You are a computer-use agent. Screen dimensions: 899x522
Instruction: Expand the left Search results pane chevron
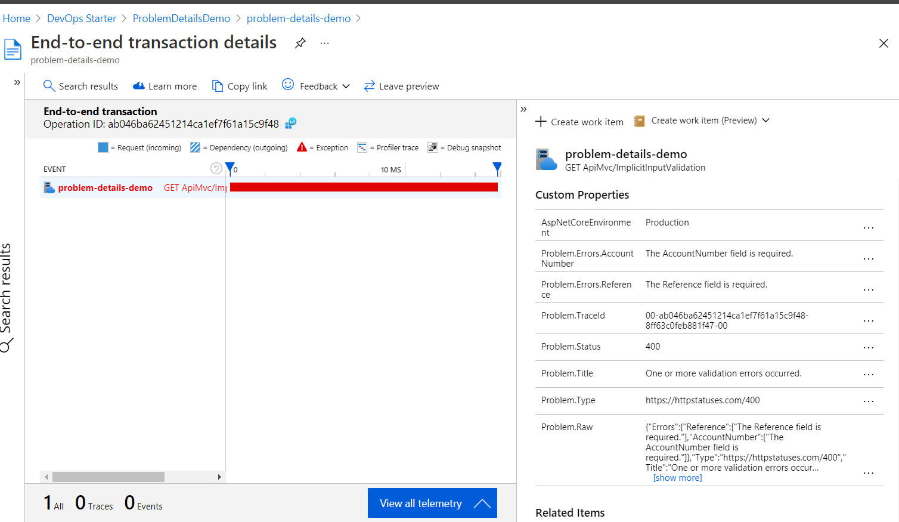(x=17, y=82)
